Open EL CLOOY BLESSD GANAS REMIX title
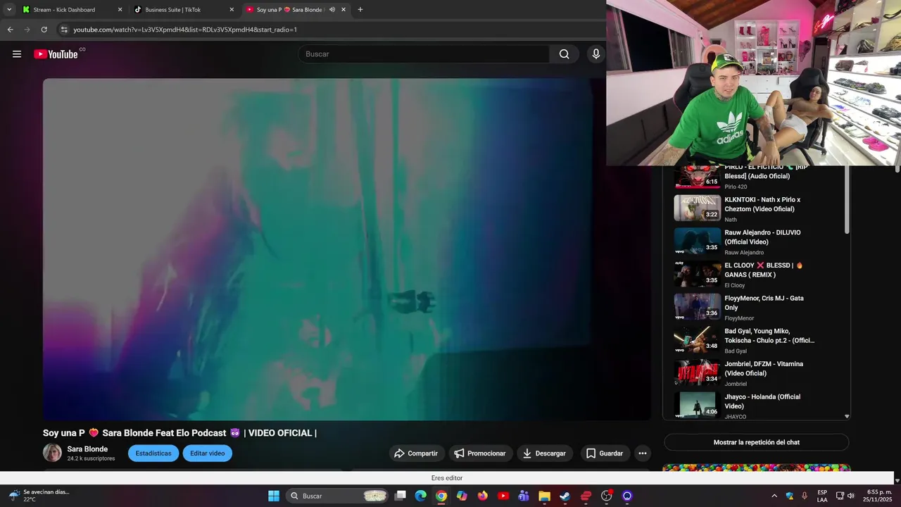901x507 pixels. pyautogui.click(x=764, y=270)
